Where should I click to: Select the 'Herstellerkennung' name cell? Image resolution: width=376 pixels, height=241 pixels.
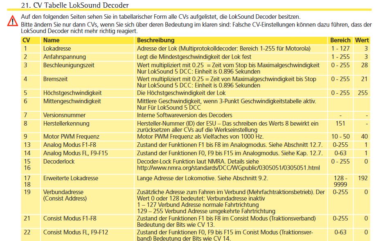click(x=66, y=123)
